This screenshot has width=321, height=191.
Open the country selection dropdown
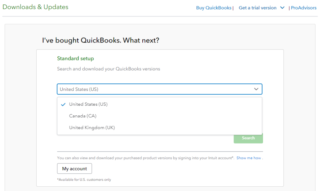tap(159, 89)
